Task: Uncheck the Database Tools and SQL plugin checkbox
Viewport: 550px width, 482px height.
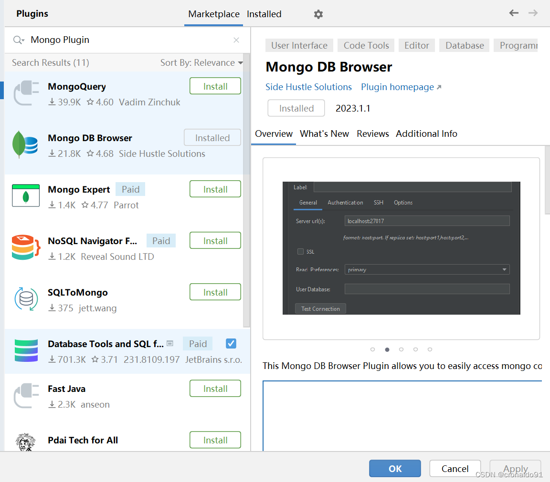Action: pos(231,344)
